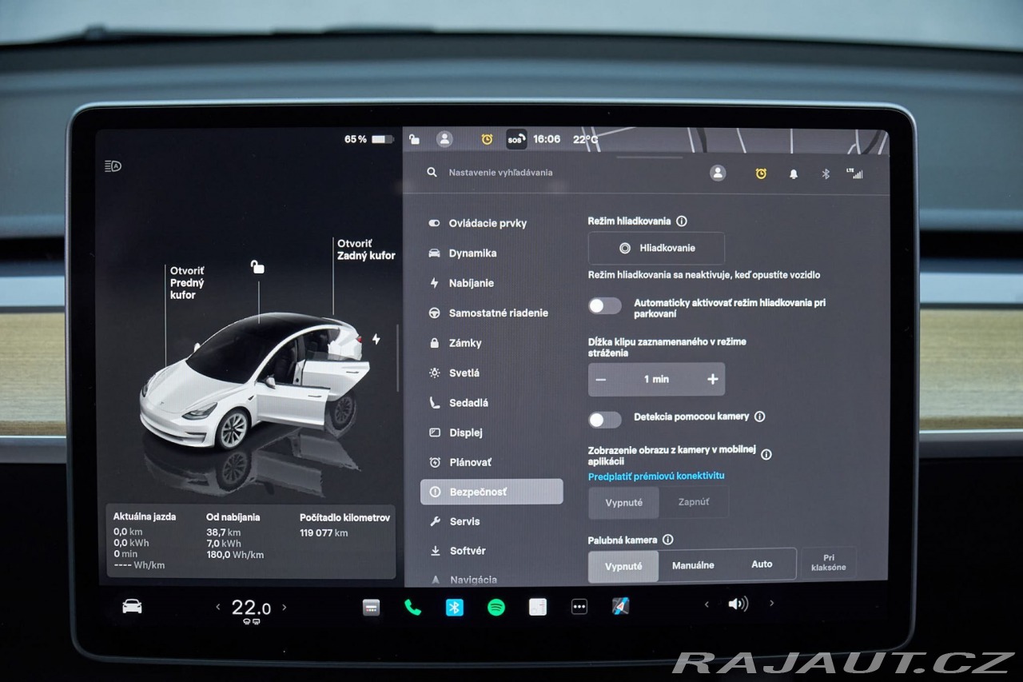Open the navigation map app icon
Screen dimensions: 1023x682
621,607
